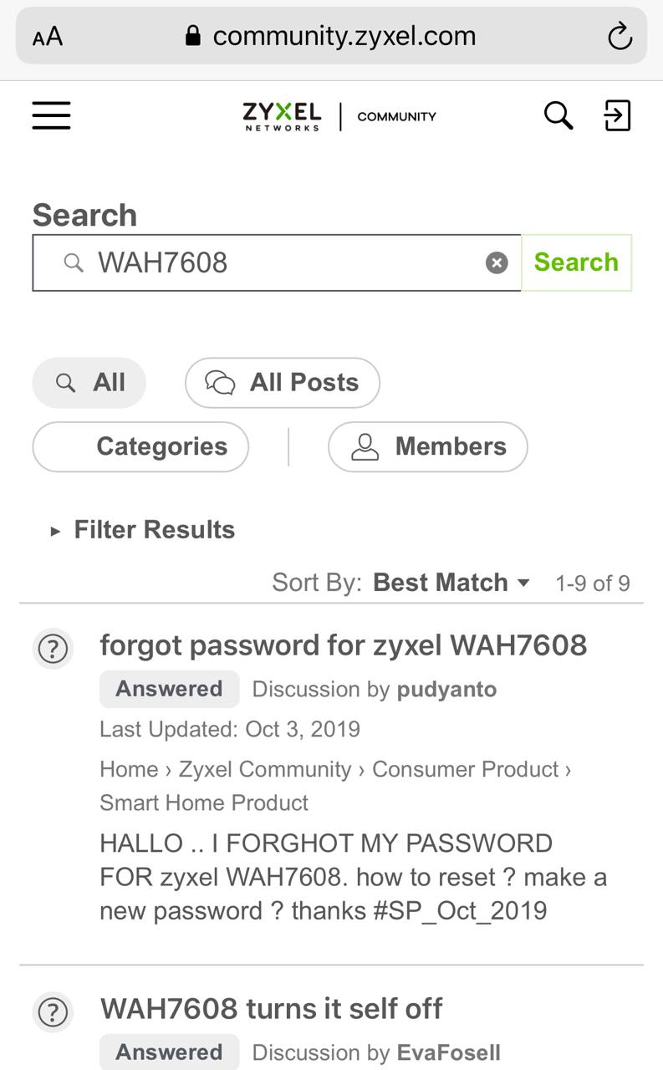663x1070 pixels.
Task: Open the hamburger navigation menu
Action: pyautogui.click(x=51, y=115)
